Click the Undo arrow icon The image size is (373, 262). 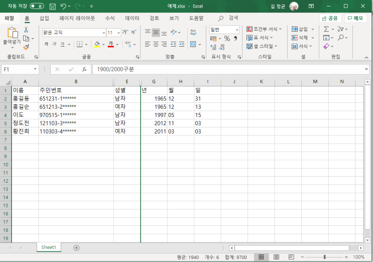pyautogui.click(x=63, y=6)
